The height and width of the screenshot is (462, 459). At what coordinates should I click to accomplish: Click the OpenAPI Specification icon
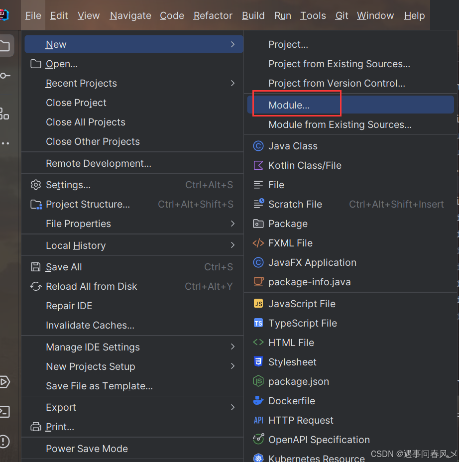click(258, 439)
